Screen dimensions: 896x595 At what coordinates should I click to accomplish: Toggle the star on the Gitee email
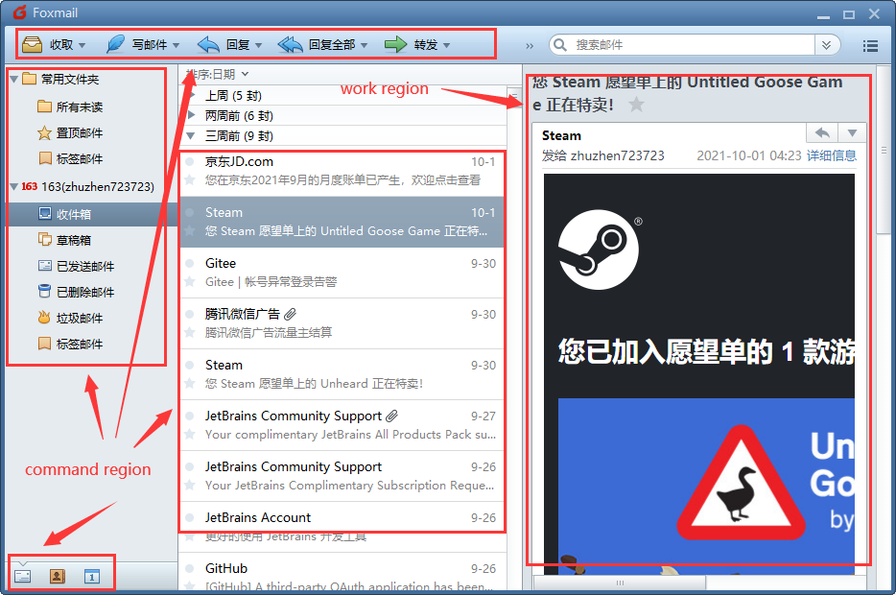click(x=190, y=282)
